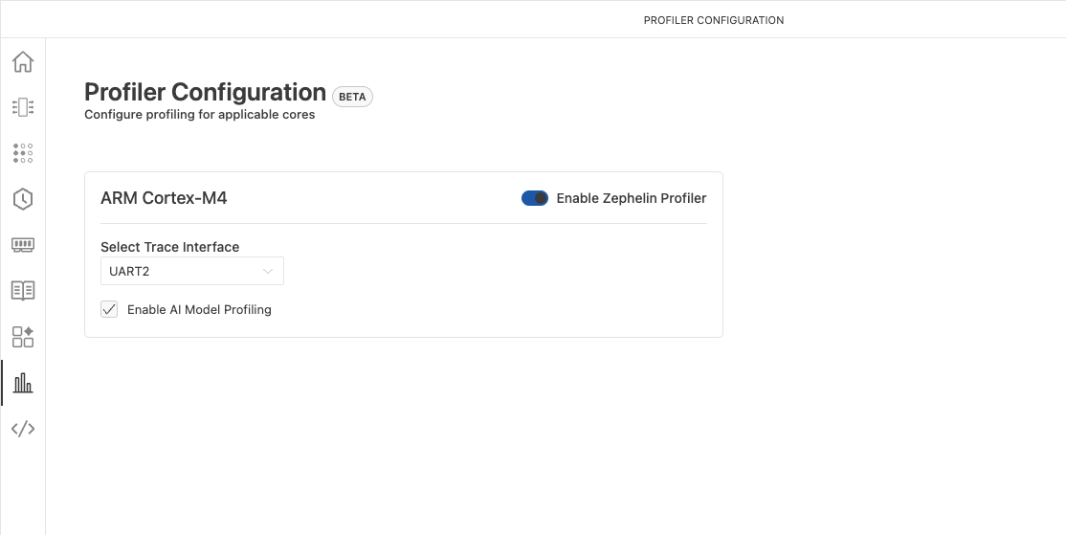The image size is (1066, 535).
Task: Open the code generation brackets icon
Action: click(23, 428)
